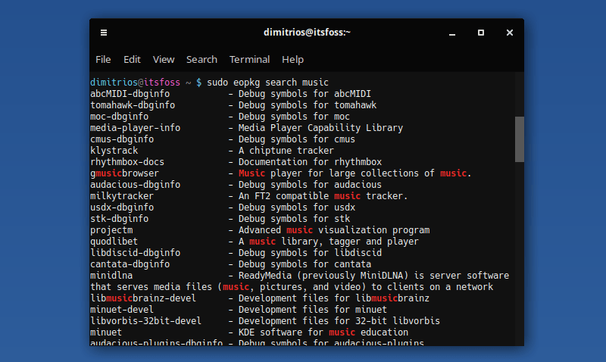Click the package name libdiscid-dbginfo
606x362 pixels.
click(x=136, y=253)
